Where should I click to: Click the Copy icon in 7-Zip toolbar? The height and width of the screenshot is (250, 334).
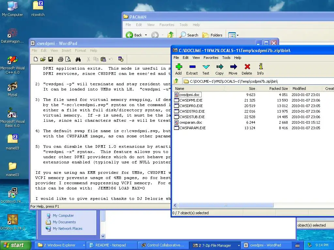[x=220, y=69]
